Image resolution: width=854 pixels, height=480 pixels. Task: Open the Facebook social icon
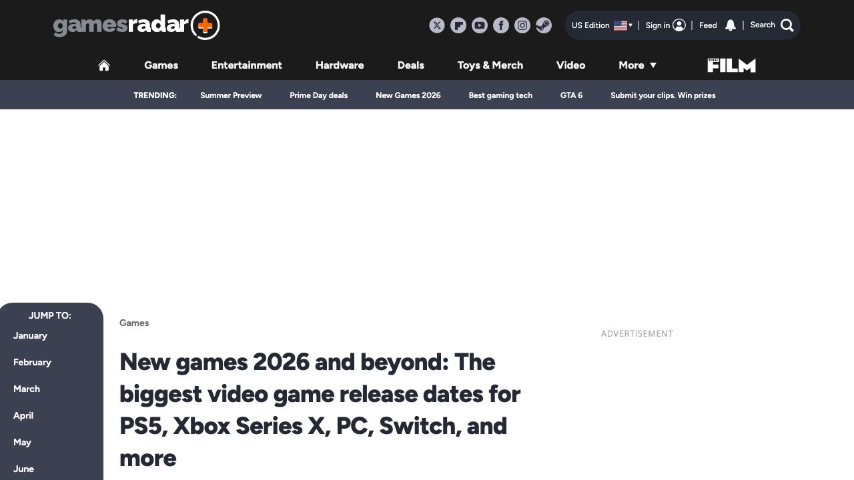[x=501, y=25]
